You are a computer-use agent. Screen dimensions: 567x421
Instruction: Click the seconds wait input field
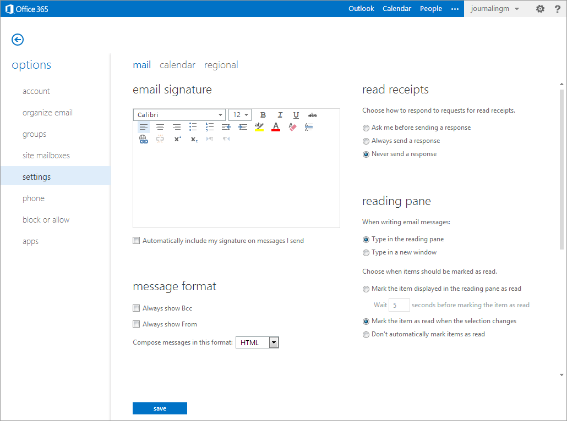[399, 305]
